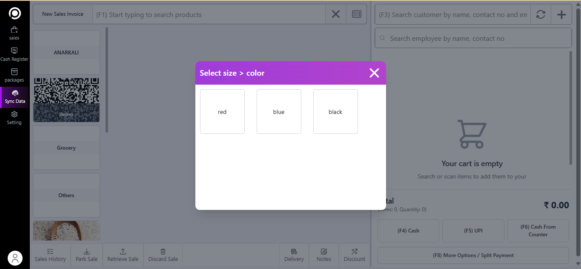The height and width of the screenshot is (269, 581).
Task: Select the red color option
Action: click(222, 112)
